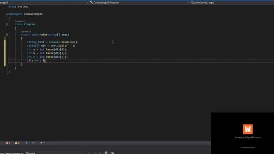
Task: Go to previous issue with left arrow
Action: (27, 143)
